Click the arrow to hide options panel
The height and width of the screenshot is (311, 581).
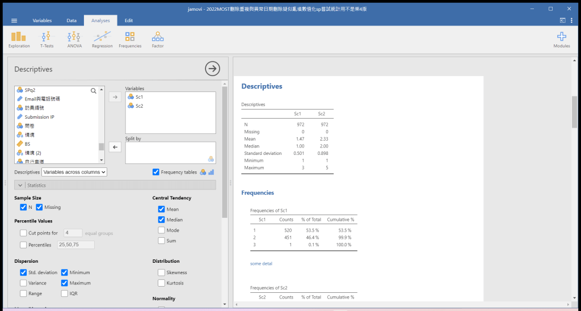pyautogui.click(x=212, y=69)
